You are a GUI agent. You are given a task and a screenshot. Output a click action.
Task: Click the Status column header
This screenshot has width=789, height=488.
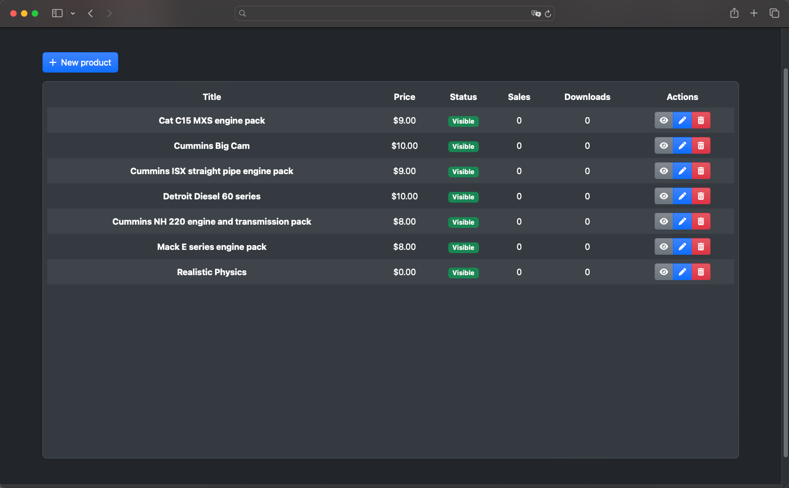pos(463,97)
